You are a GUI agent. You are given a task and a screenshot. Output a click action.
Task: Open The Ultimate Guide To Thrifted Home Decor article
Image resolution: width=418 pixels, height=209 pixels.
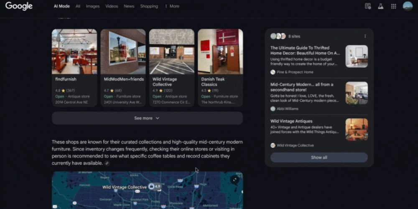[305, 51]
